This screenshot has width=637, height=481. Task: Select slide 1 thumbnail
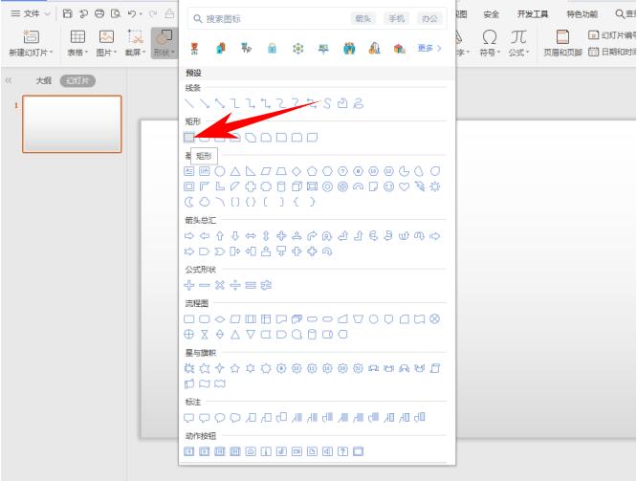point(72,123)
